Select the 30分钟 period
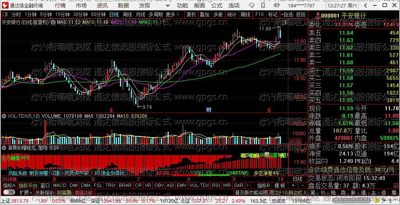The width and height of the screenshot is (400, 205). [80, 14]
